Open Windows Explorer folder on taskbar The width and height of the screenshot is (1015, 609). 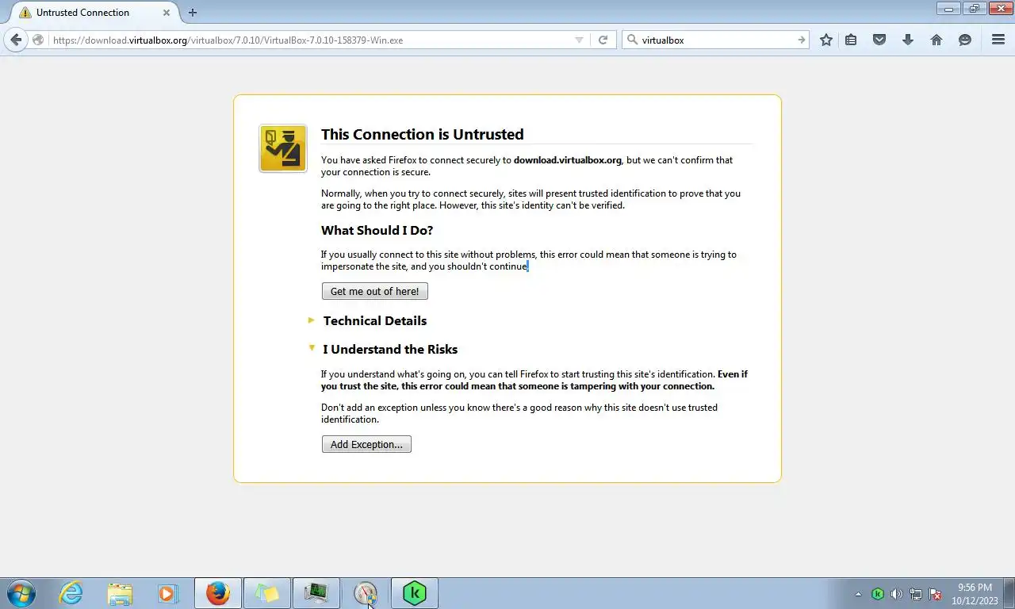(x=120, y=593)
